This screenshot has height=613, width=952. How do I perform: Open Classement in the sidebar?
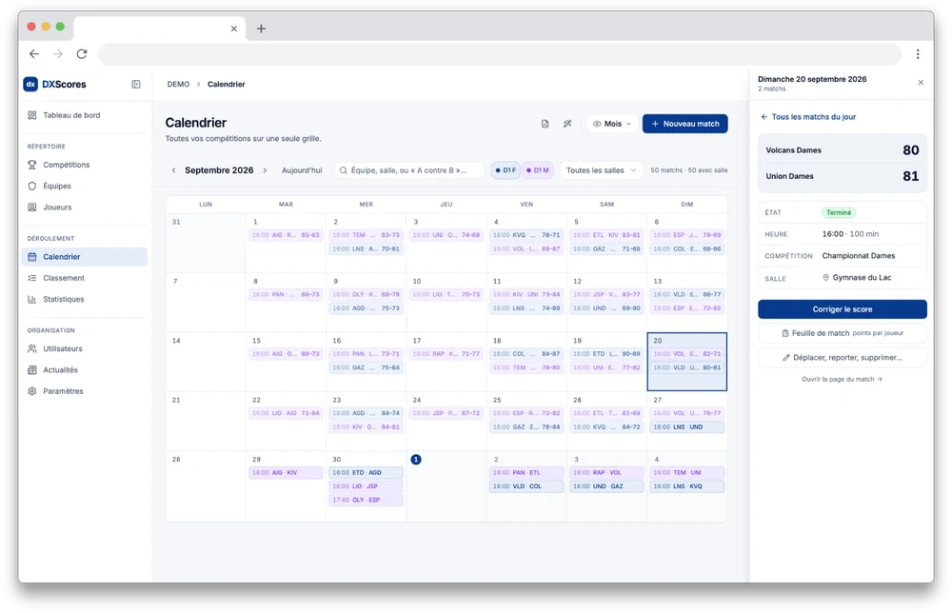point(85,278)
